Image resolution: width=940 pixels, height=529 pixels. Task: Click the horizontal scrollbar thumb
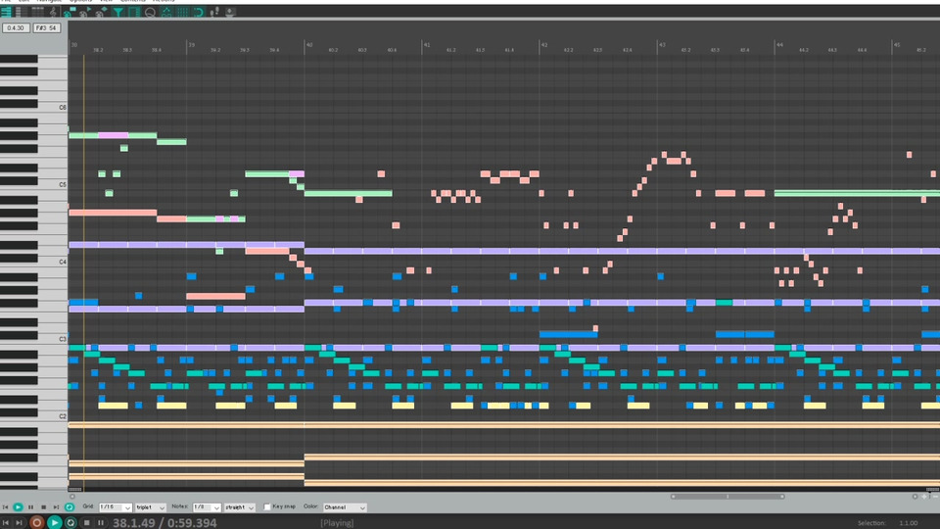[x=728, y=497]
